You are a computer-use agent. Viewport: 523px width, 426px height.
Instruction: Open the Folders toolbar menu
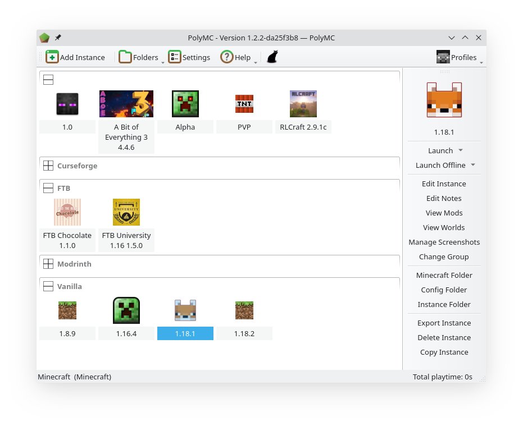pos(139,57)
